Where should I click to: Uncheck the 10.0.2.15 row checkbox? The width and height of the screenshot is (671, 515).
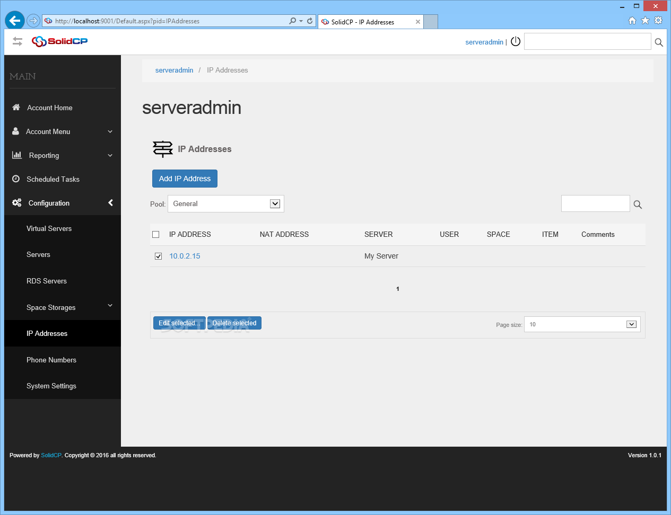pos(158,256)
